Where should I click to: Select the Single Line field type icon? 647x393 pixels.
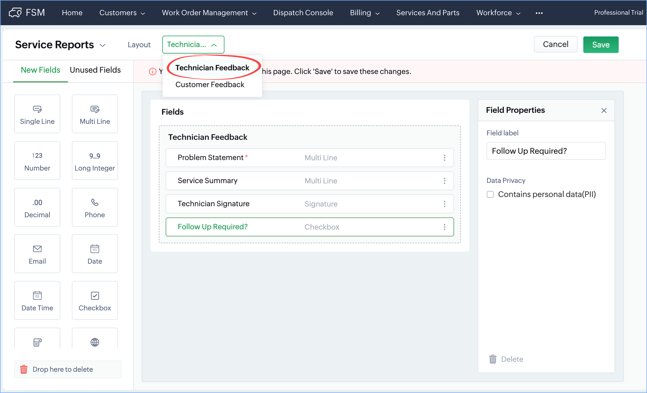[x=37, y=109]
